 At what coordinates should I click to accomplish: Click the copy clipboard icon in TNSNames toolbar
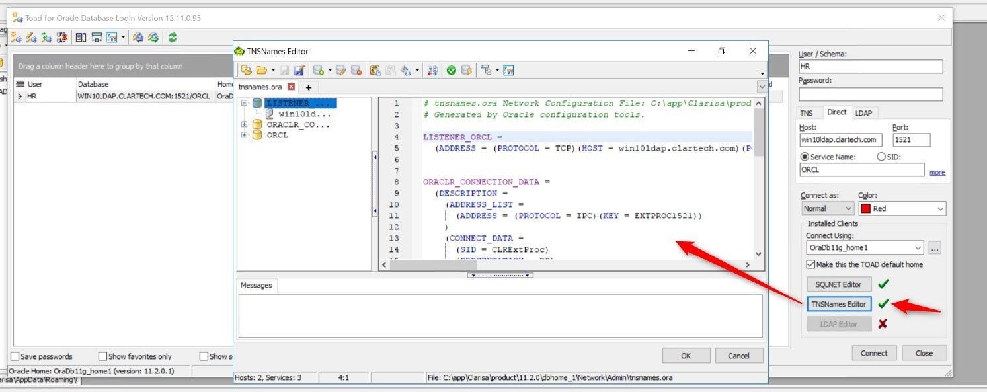click(375, 70)
